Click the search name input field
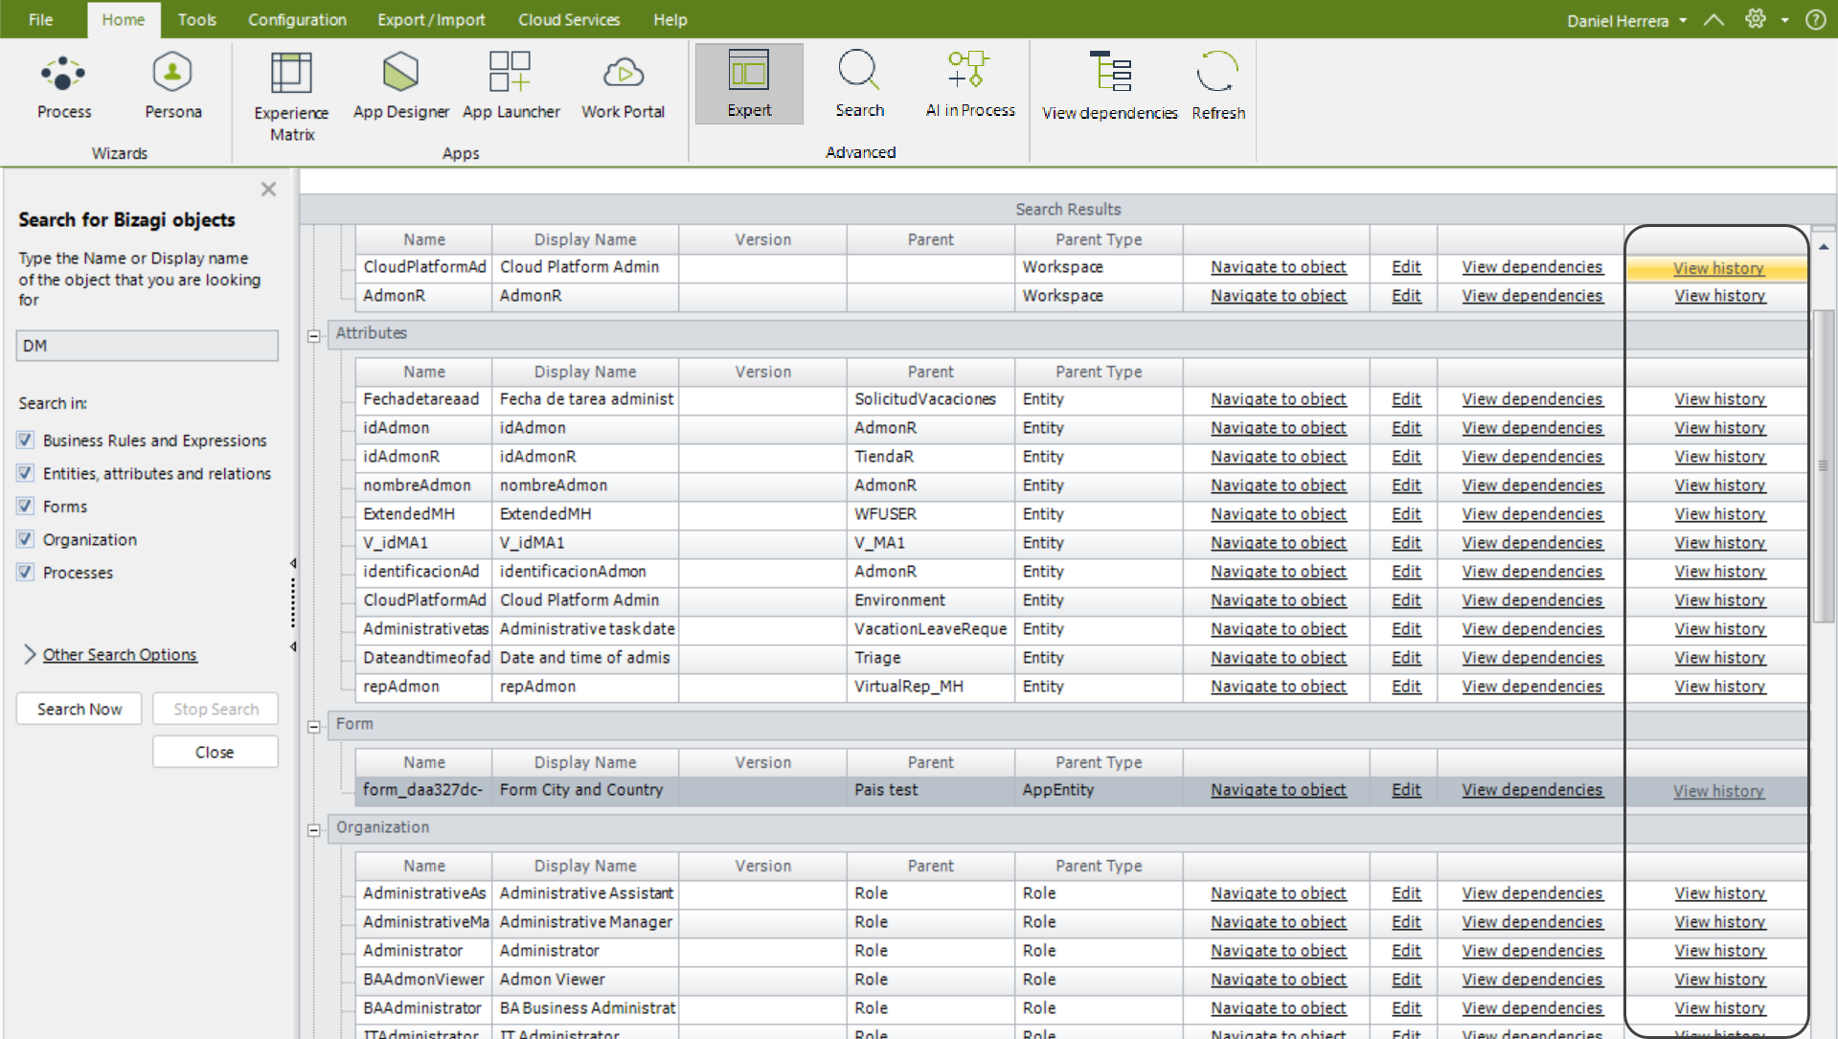This screenshot has height=1039, width=1838. [147, 346]
